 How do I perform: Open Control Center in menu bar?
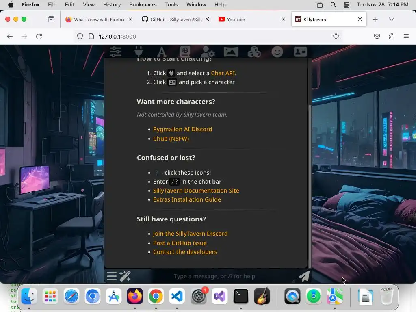coord(347,5)
